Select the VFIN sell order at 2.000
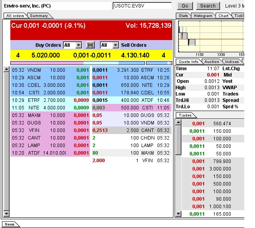This screenshot has height=228, width=255. click(132, 161)
